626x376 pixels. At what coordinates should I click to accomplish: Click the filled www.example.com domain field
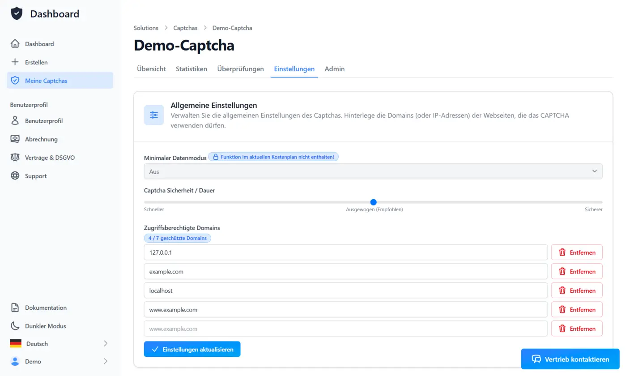pos(346,309)
